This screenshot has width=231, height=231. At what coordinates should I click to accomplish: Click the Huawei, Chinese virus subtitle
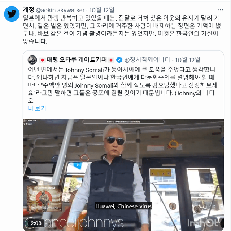tap(123, 206)
